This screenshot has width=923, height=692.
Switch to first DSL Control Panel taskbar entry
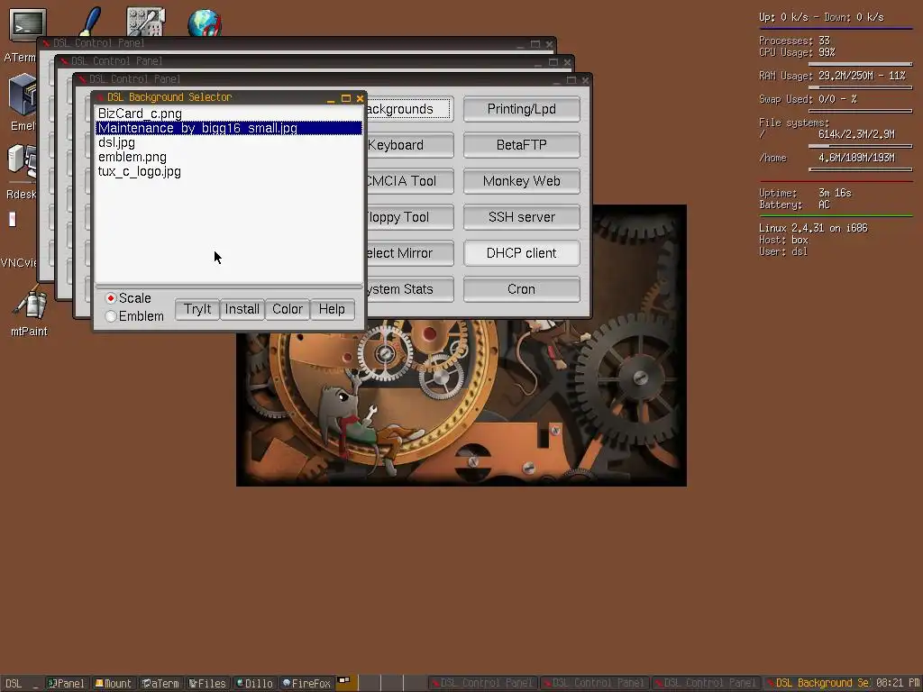coord(483,683)
